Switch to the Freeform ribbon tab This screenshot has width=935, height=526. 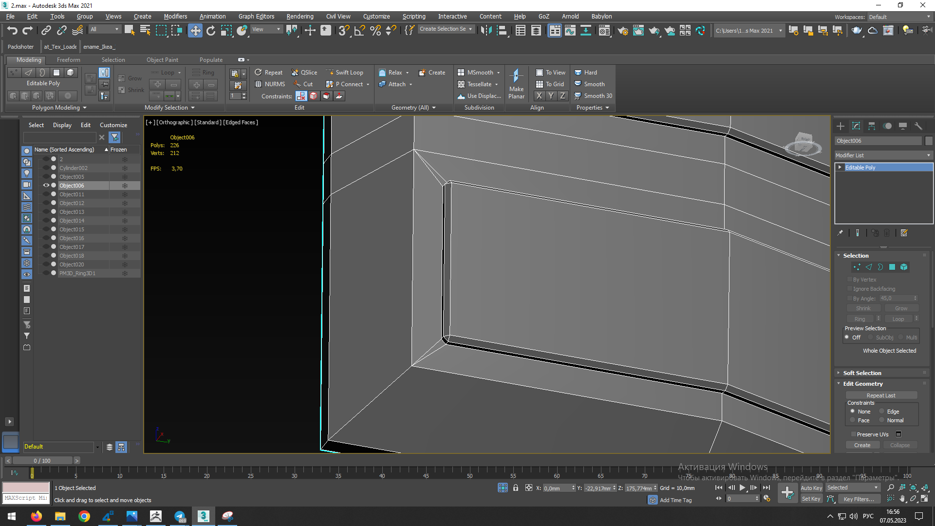[68, 60]
